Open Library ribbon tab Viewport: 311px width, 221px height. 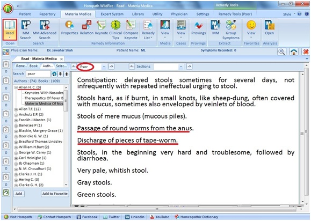[138, 14]
